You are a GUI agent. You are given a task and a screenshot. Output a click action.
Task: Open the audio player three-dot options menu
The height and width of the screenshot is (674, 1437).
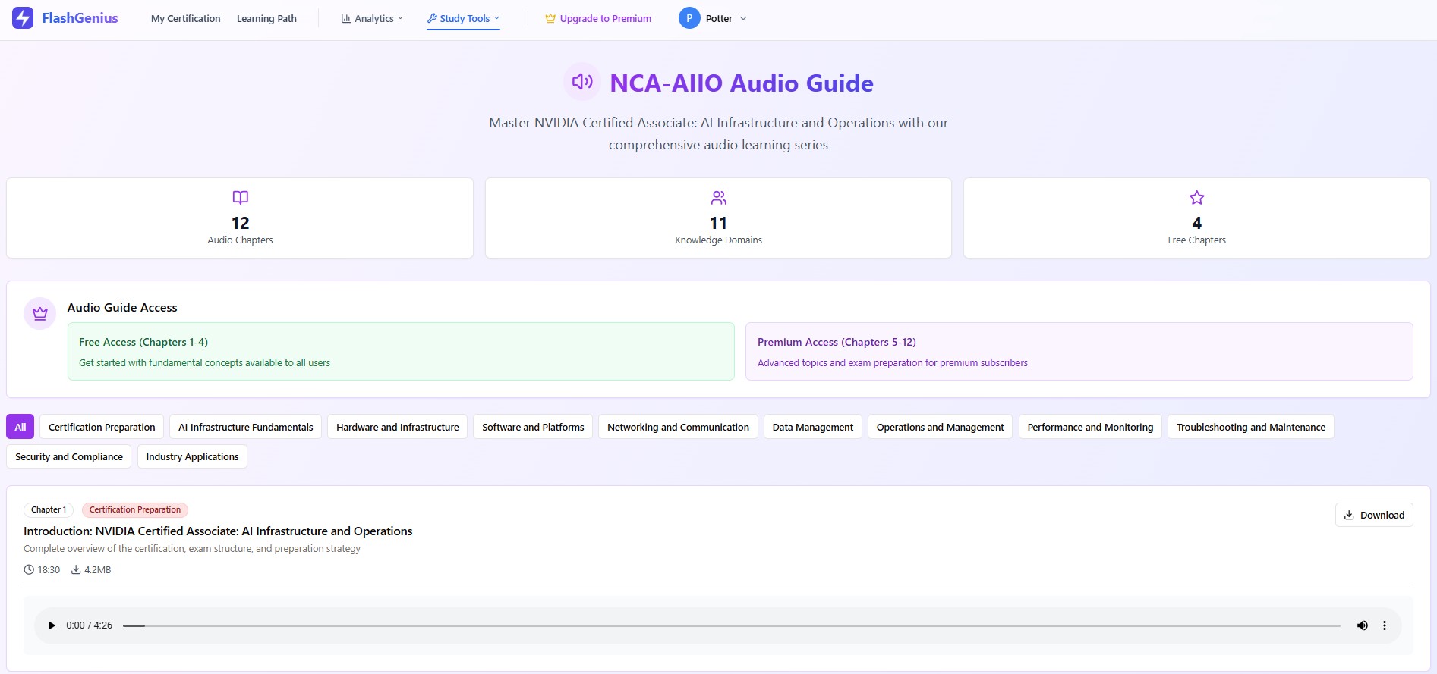point(1385,625)
